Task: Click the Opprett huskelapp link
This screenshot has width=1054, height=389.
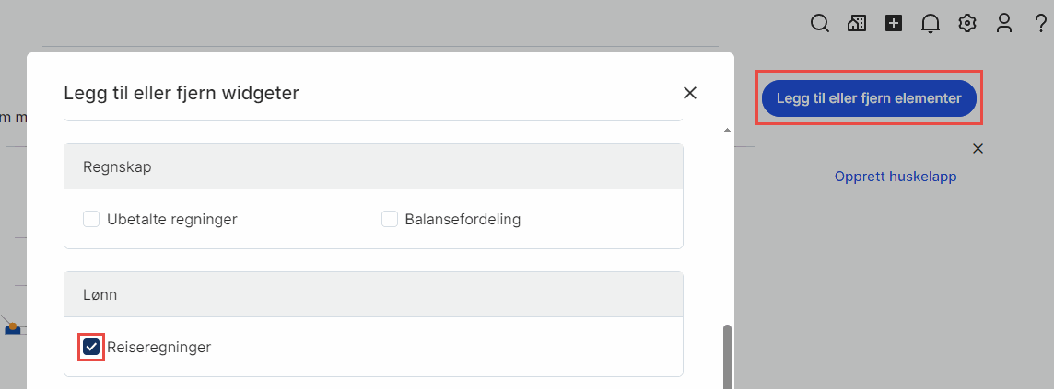Action: click(896, 176)
